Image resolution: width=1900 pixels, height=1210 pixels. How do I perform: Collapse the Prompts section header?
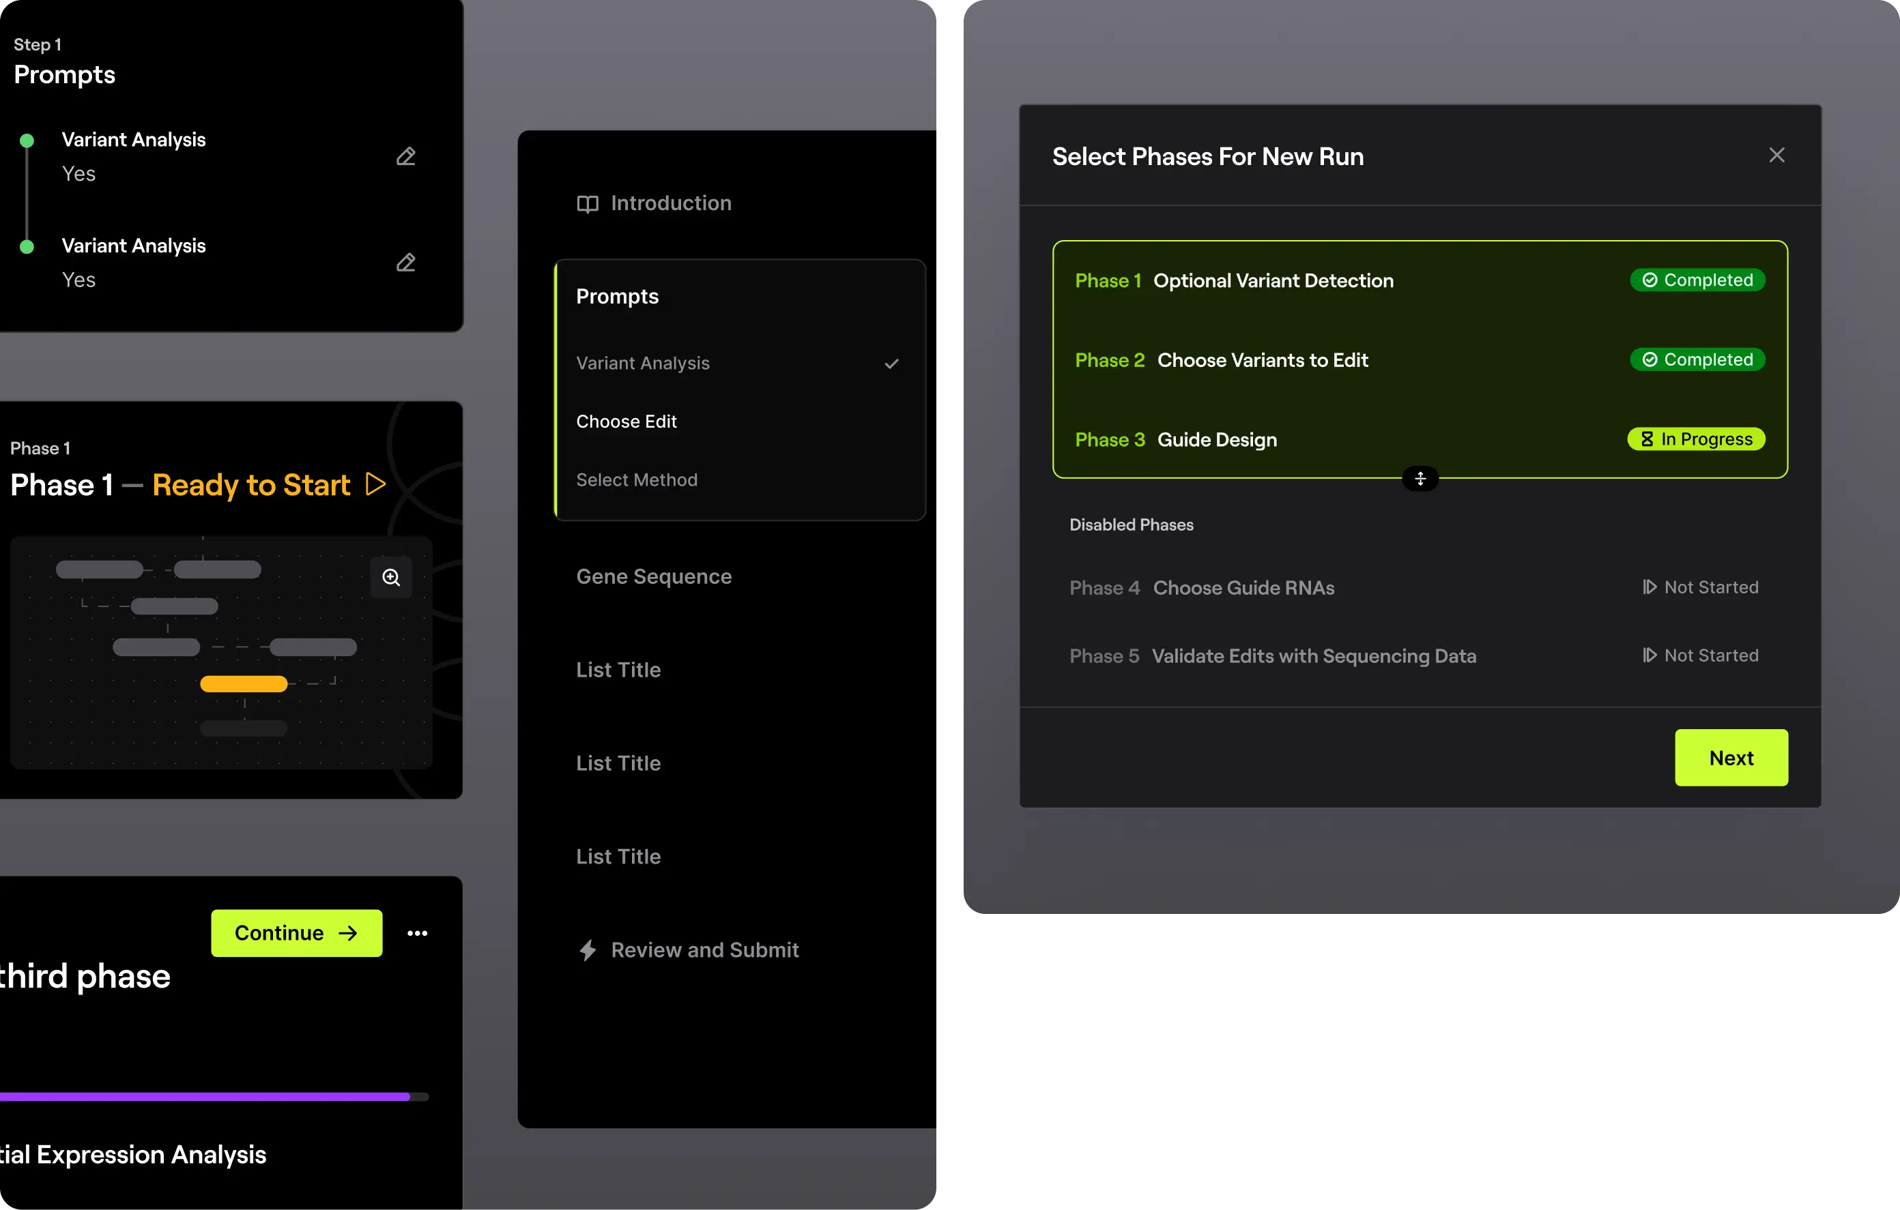(617, 297)
